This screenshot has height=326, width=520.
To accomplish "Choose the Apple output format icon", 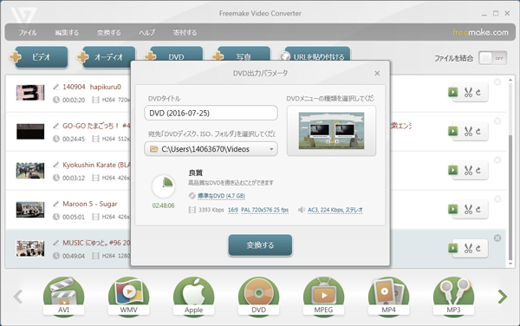I will click(x=193, y=297).
